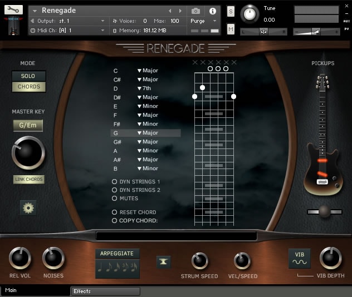The image size is (352, 297).
Task: Enable the MUTES option
Action: click(114, 198)
